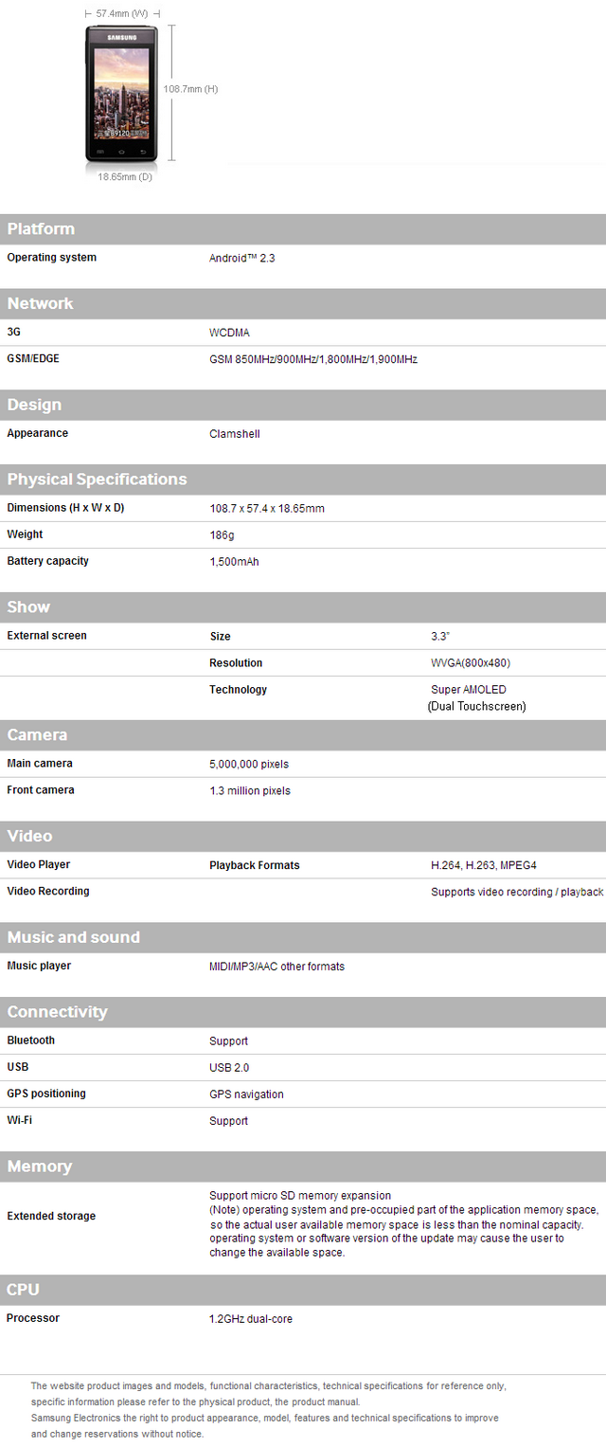Image resolution: width=606 pixels, height=1447 pixels.
Task: Click the 57.4mm (W) width label
Action: point(122,13)
